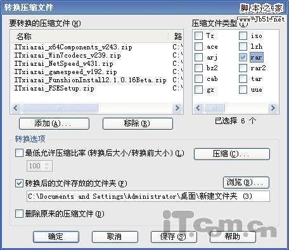Tick the ace archive type checkbox
This screenshot has width=289, height=250.
click(x=198, y=46)
